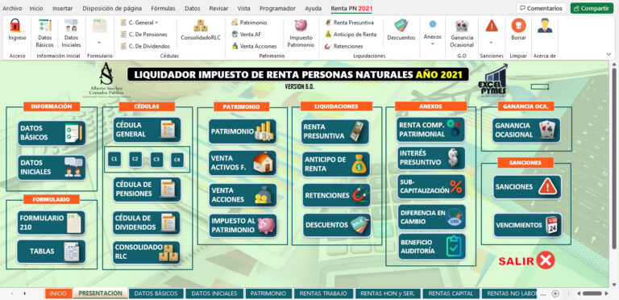Open the RENTA COMP. PATRIMONIAL button
The image size is (619, 300).
(430, 130)
